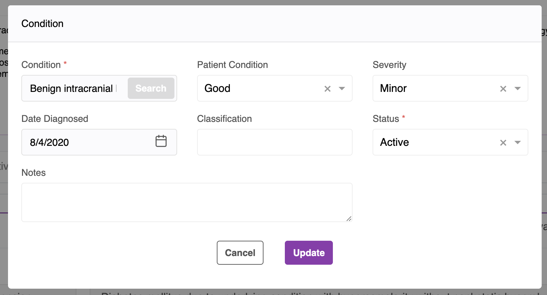
Task: Click the Condition dialog title header
Action: [x=42, y=24]
